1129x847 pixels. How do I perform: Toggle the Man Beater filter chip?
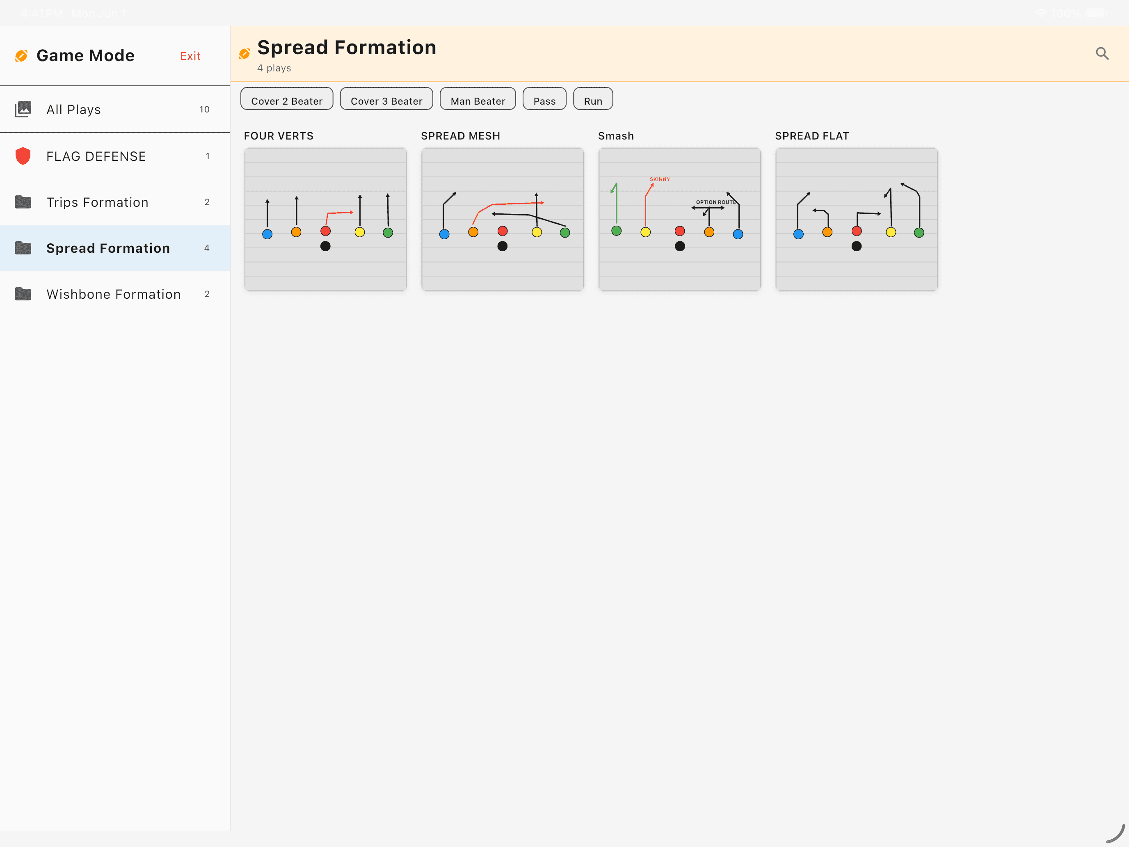(478, 99)
